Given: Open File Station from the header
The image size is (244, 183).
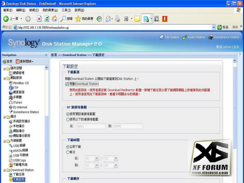Looking at the screenshot, I should coord(169,37).
